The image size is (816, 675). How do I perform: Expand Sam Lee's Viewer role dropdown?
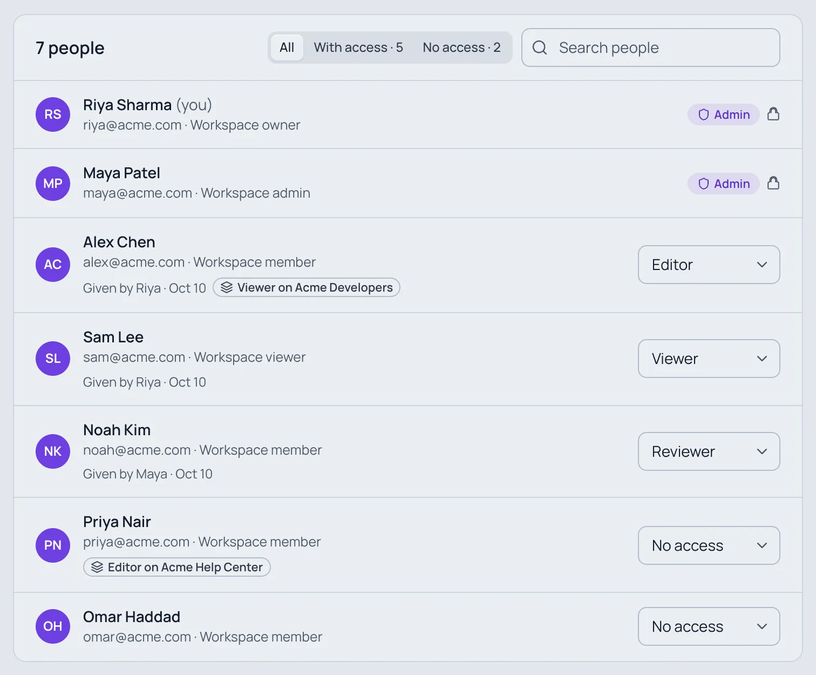pos(709,359)
